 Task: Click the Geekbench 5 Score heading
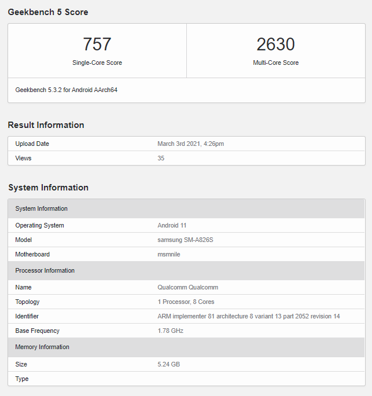coord(48,12)
